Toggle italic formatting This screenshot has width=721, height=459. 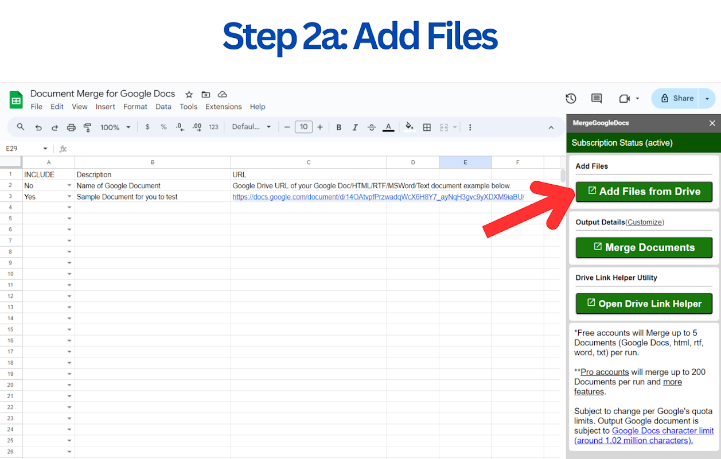tap(355, 127)
